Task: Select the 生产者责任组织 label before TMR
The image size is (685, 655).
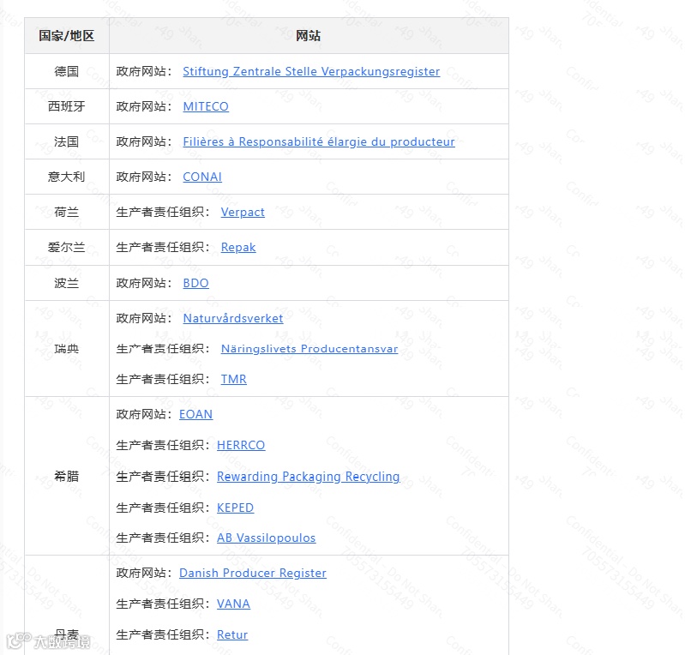Action: [x=163, y=379]
